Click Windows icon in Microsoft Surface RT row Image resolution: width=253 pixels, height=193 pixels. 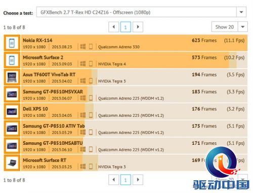point(83,167)
